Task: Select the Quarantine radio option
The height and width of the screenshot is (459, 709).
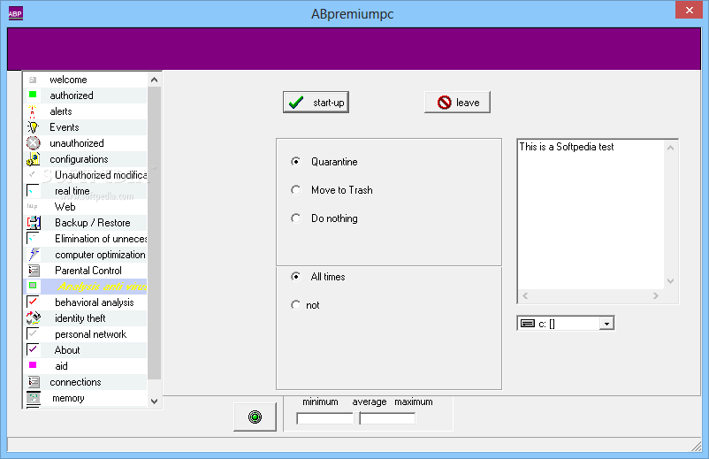Action: pos(296,162)
